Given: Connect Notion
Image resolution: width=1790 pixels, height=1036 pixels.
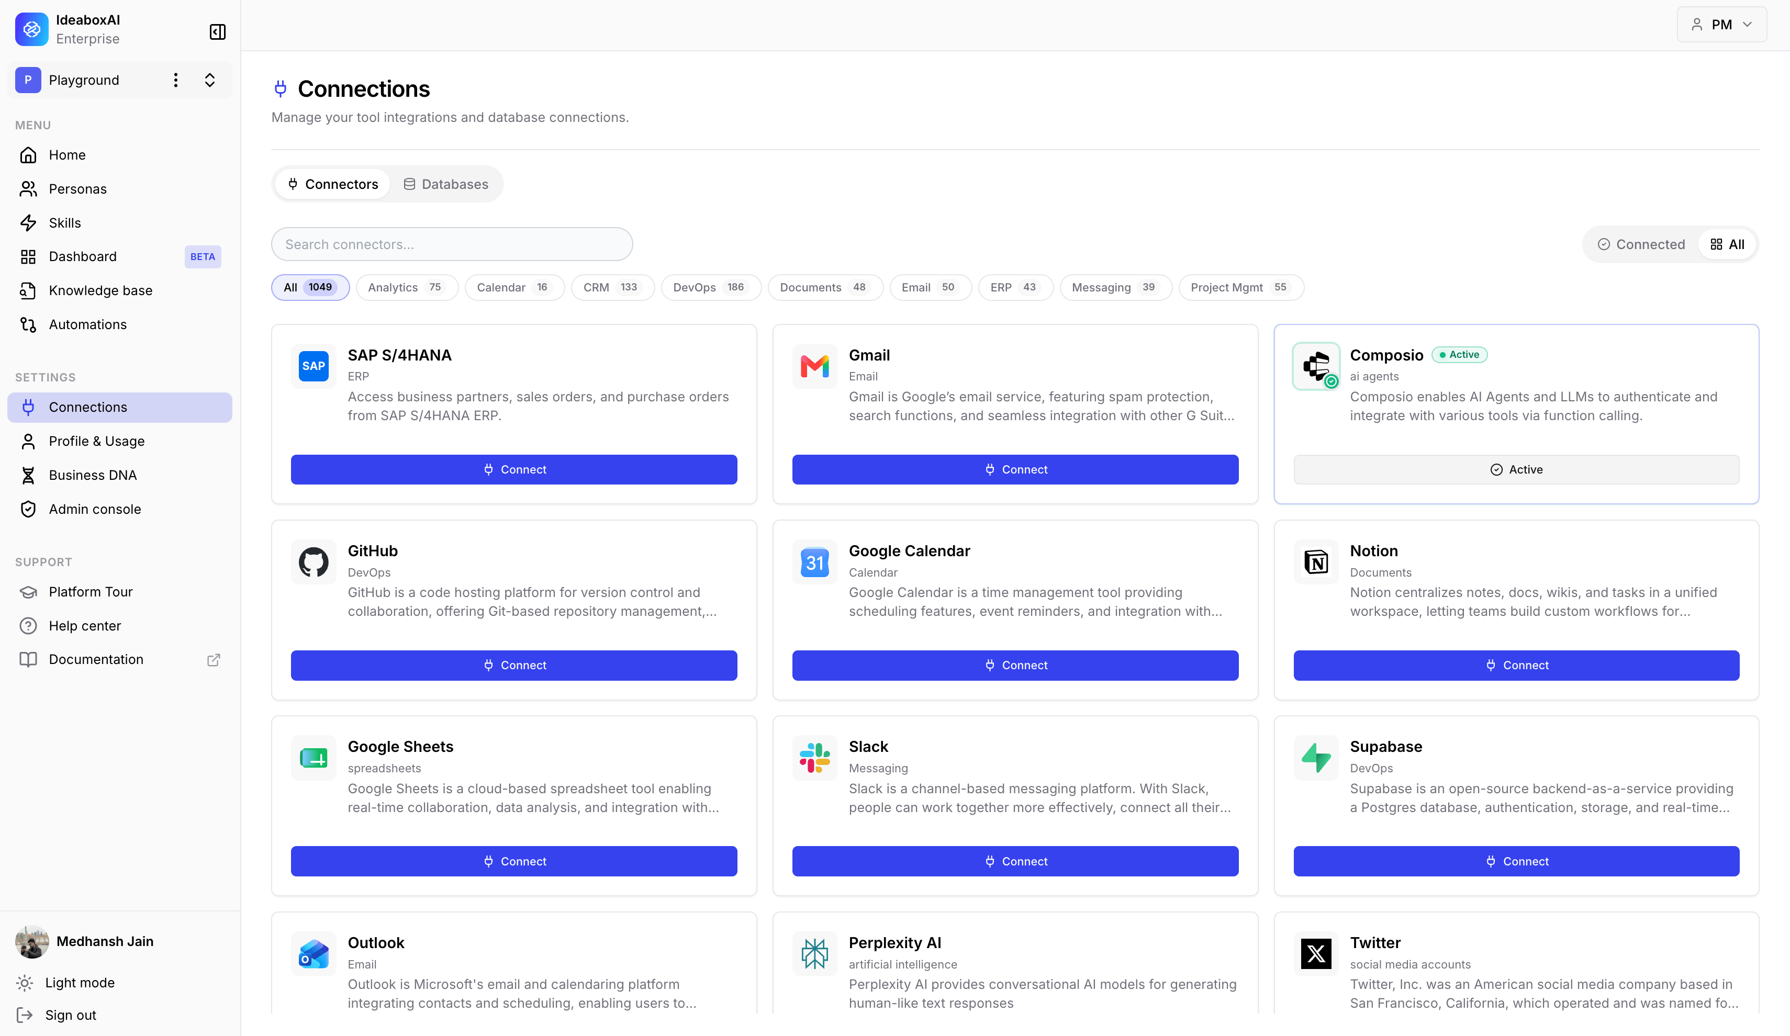Looking at the screenshot, I should click(x=1516, y=666).
